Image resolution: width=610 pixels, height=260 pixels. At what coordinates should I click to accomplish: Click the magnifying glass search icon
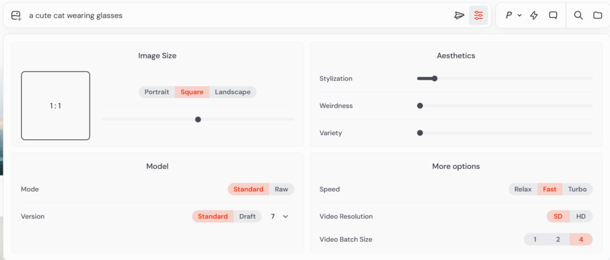(x=578, y=15)
